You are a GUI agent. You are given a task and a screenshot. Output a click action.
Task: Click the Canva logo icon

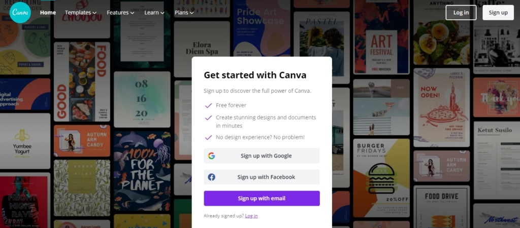click(x=20, y=13)
